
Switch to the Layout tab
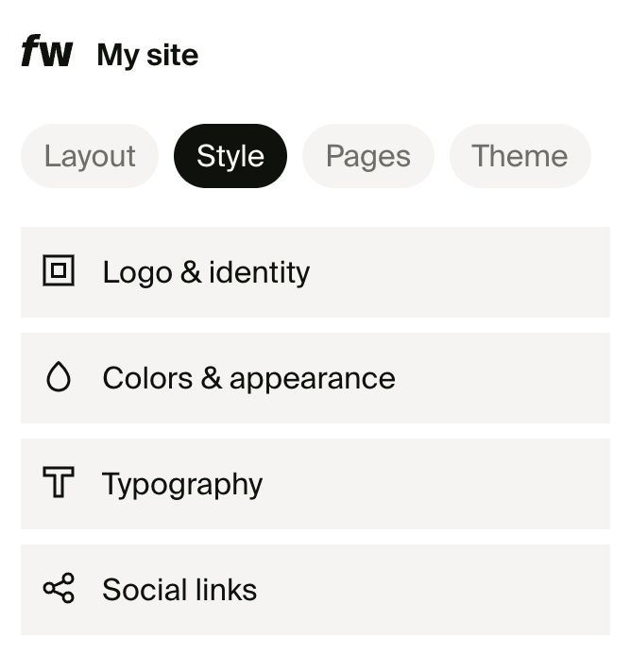90,156
